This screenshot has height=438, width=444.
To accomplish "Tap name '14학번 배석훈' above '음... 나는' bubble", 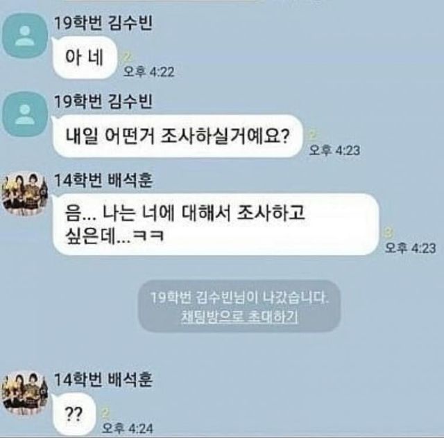I will [103, 180].
